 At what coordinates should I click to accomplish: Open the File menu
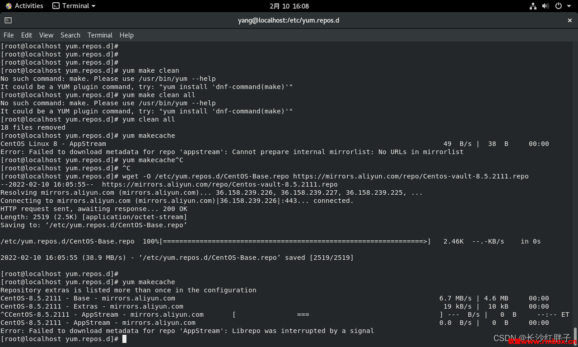[9, 35]
